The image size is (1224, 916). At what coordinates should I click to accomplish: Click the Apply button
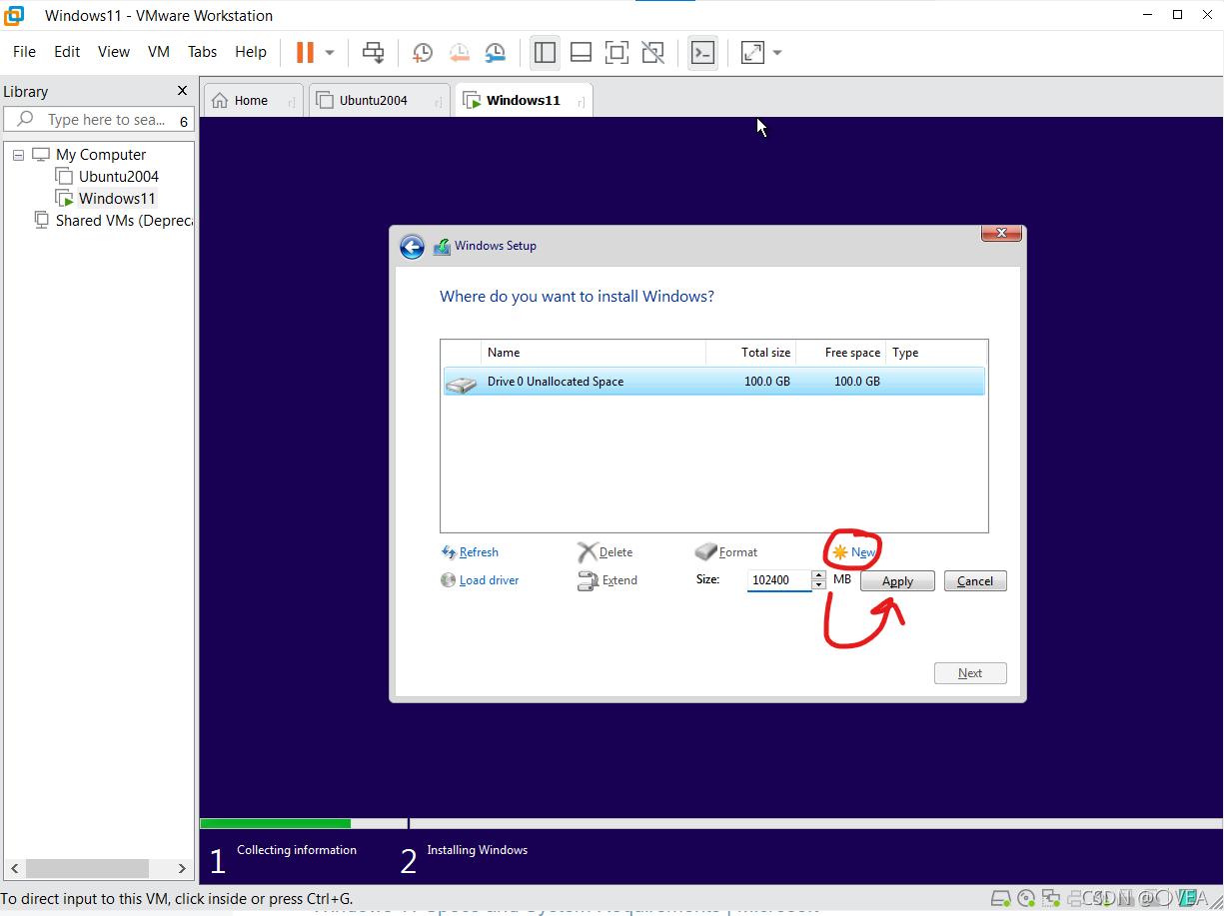(x=897, y=581)
